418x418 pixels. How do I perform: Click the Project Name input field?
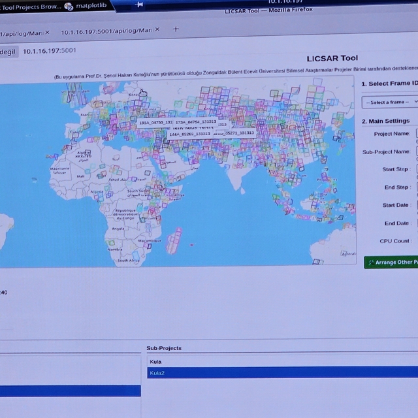click(x=416, y=133)
